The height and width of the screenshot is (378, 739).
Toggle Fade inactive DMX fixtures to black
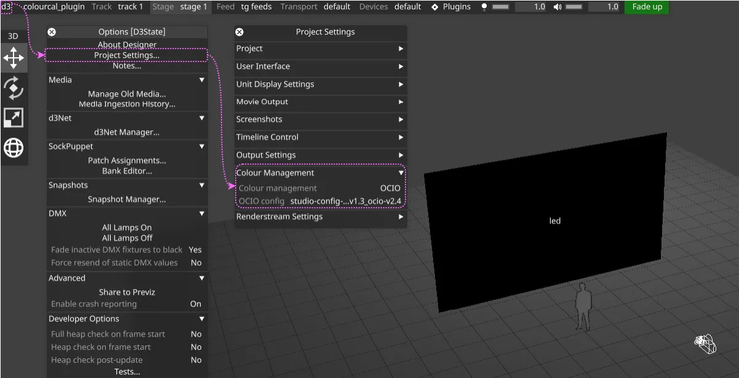pyautogui.click(x=195, y=250)
